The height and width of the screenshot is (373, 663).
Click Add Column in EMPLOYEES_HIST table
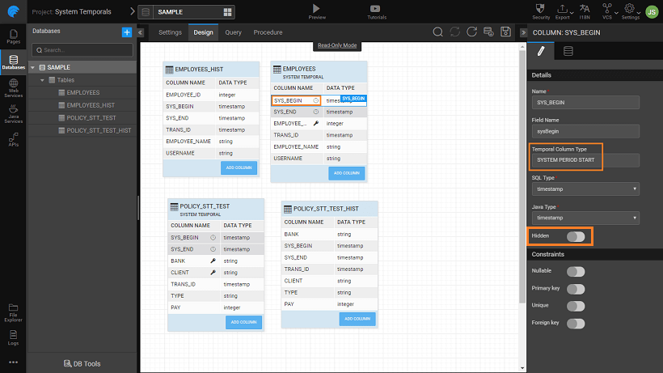tap(239, 167)
